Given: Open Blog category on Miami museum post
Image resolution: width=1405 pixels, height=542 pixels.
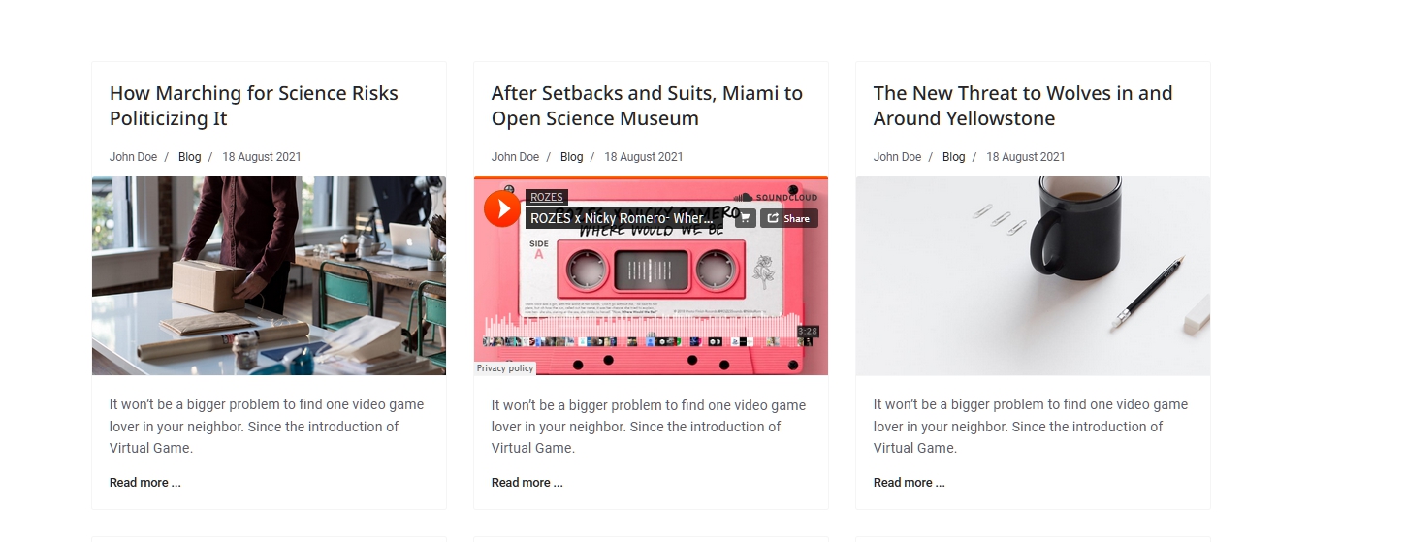Looking at the screenshot, I should tap(572, 157).
